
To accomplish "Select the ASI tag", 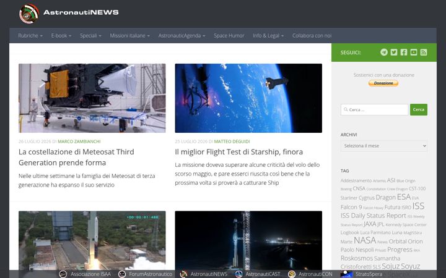I will 391,180.
